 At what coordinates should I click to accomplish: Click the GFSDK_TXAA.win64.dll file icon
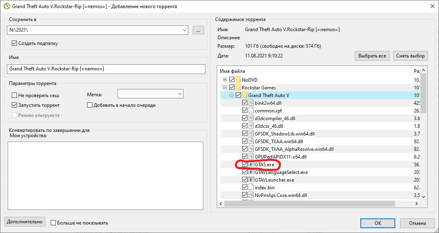point(251,142)
